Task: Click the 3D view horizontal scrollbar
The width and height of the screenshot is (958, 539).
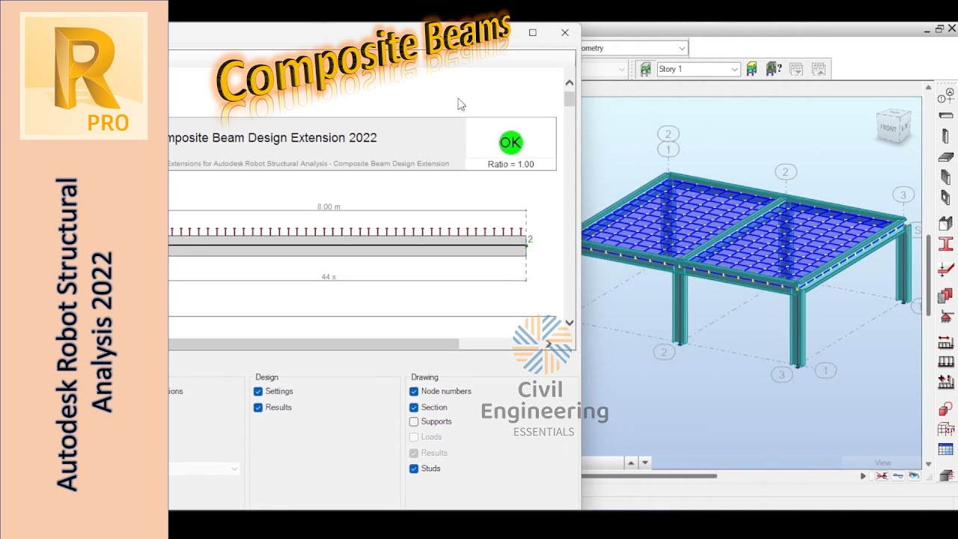Action: (649, 475)
